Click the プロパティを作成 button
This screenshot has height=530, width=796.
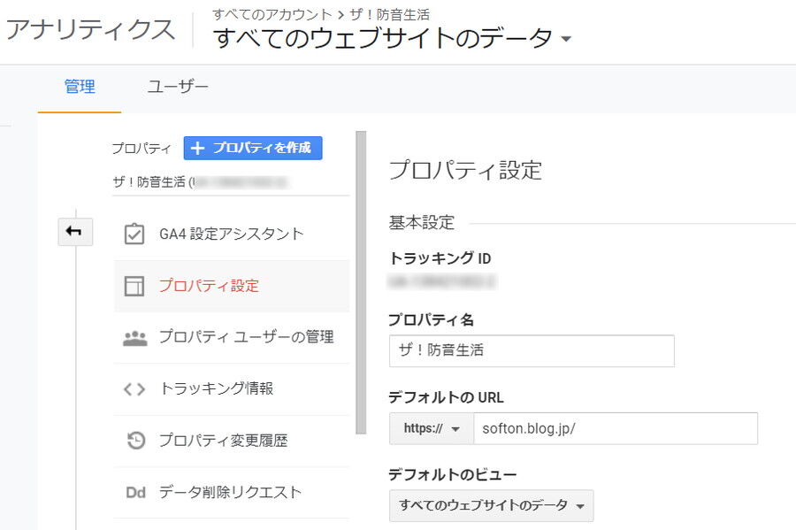tap(253, 149)
